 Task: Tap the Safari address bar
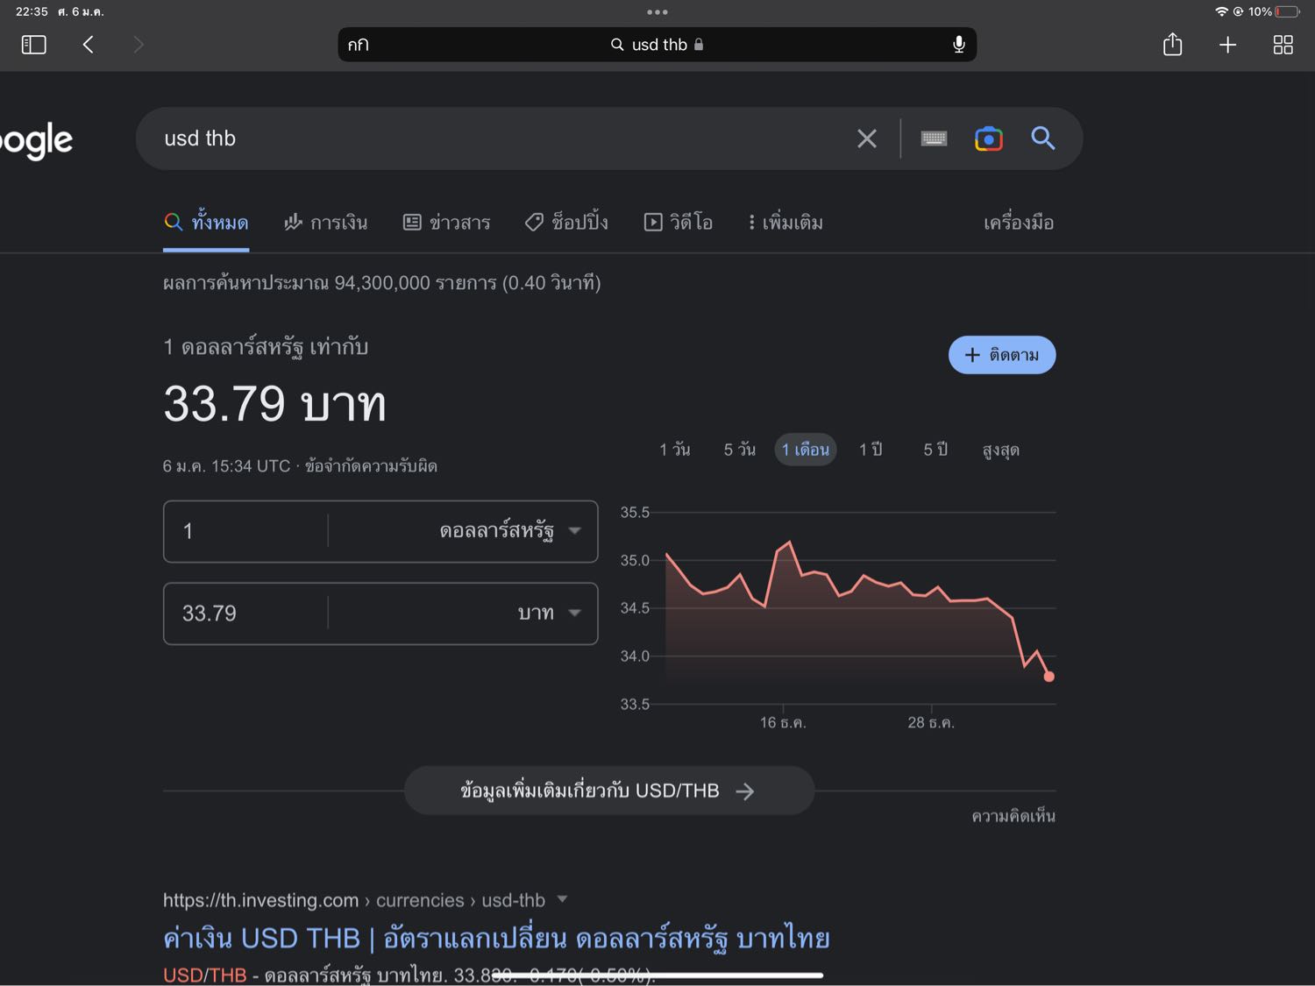[x=657, y=45]
